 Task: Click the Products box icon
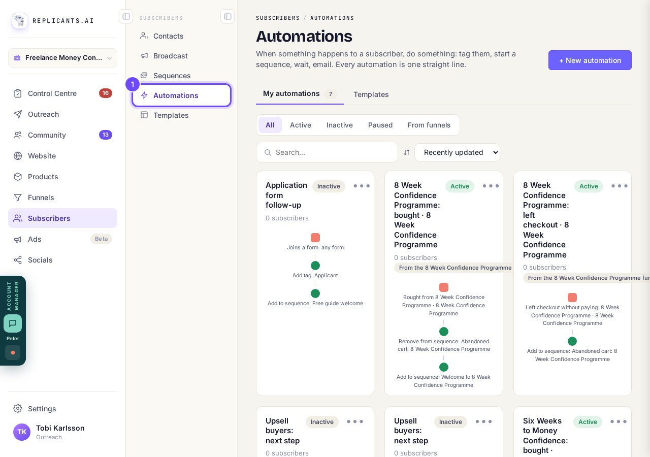tap(18, 177)
